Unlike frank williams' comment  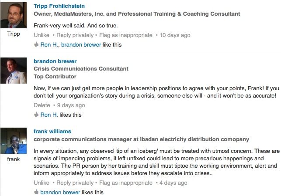42,182
